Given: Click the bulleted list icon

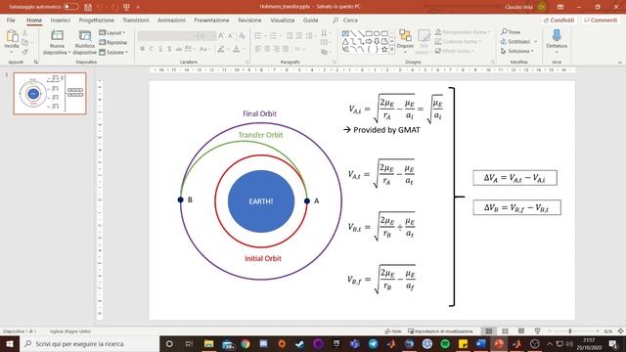Looking at the screenshot, I should pyautogui.click(x=258, y=36).
